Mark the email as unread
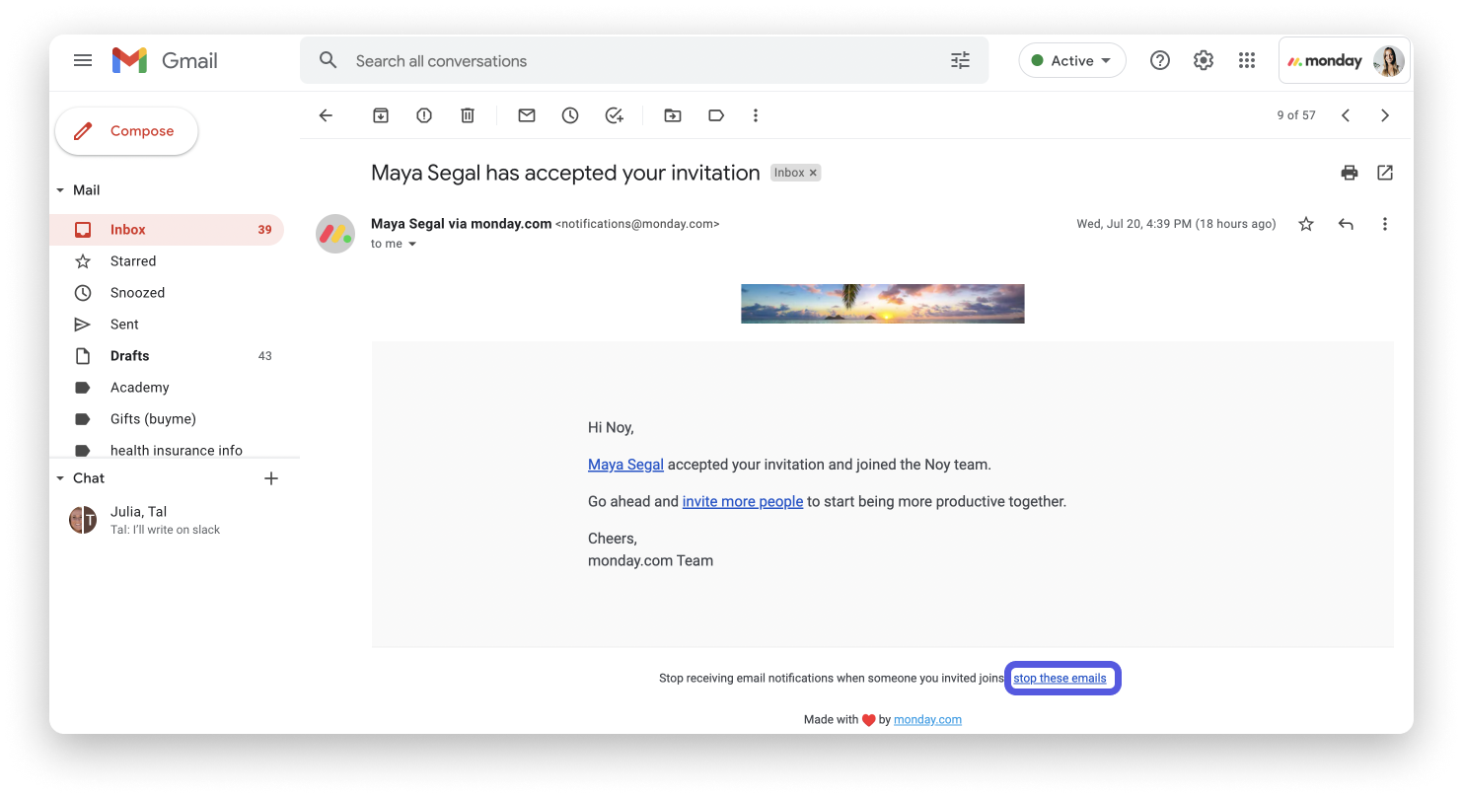This screenshot has height=798, width=1463. pos(527,115)
